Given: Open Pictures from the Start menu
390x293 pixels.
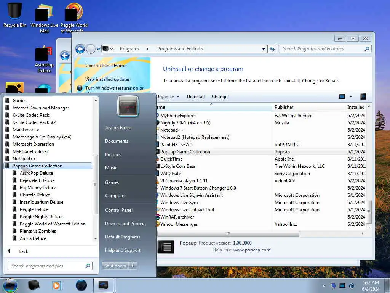Looking at the screenshot, I should click(113, 155).
